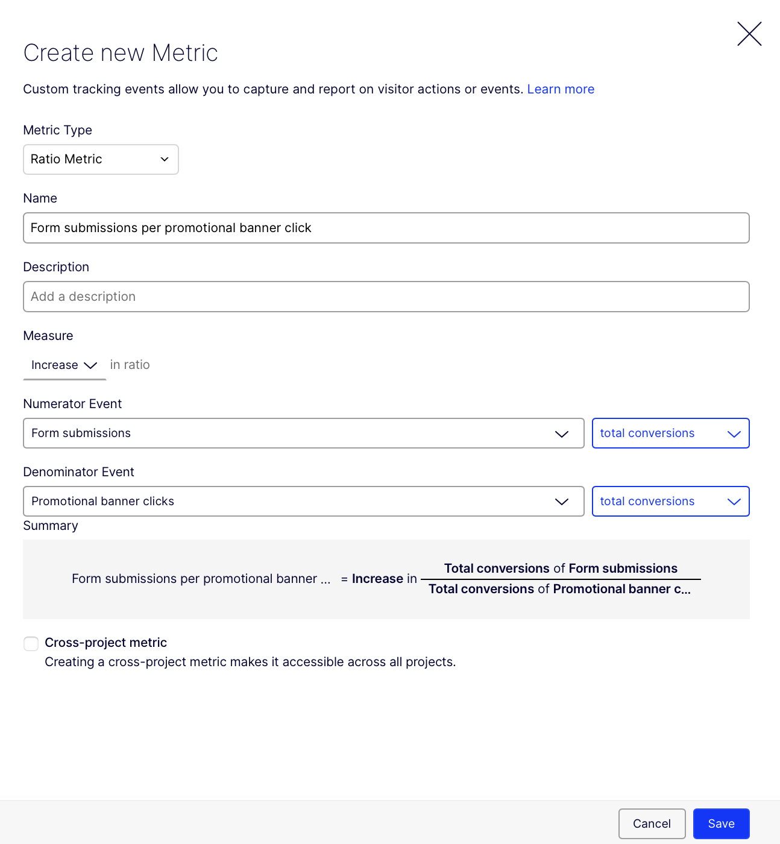Open numerator total conversions dropdown

[x=670, y=433]
